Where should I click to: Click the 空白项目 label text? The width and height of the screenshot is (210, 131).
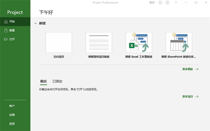tap(59, 57)
